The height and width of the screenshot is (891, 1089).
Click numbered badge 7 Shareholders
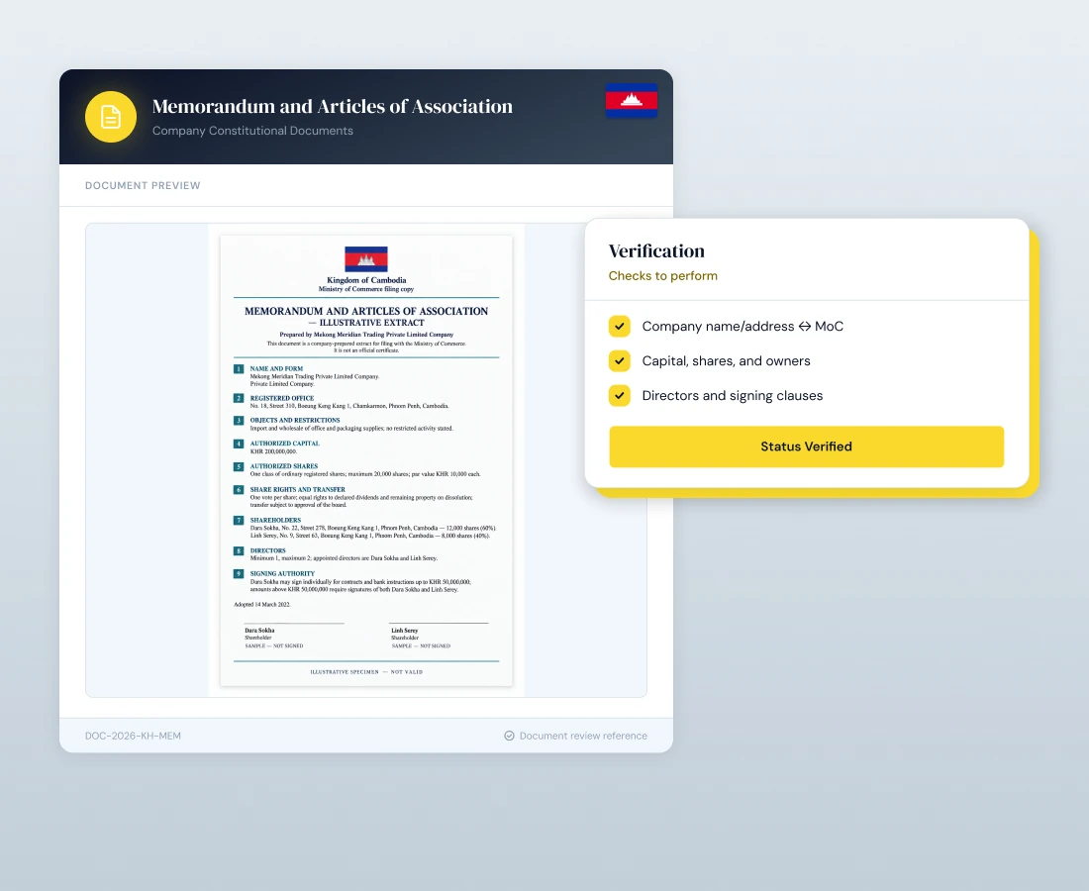pyautogui.click(x=239, y=520)
